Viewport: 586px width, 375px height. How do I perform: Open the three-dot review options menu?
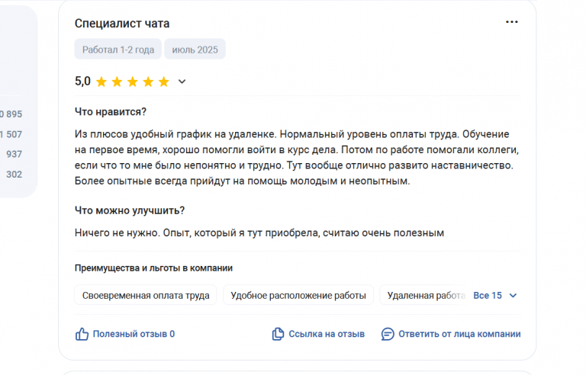[512, 22]
